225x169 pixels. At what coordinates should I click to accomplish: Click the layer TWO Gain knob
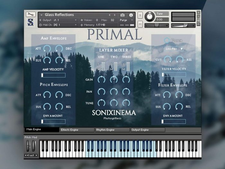[x=114, y=80]
